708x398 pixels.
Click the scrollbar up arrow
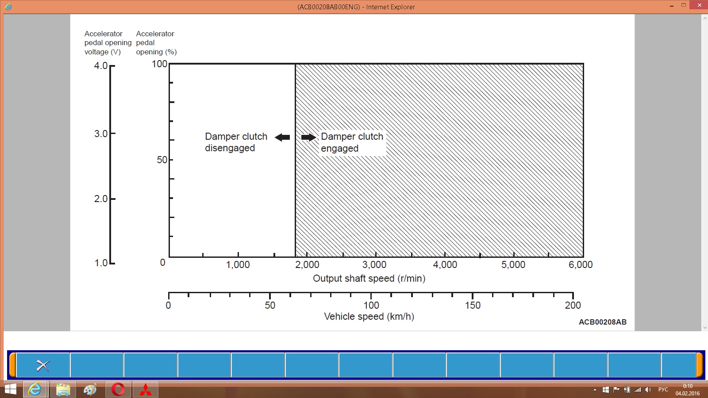(704, 18)
